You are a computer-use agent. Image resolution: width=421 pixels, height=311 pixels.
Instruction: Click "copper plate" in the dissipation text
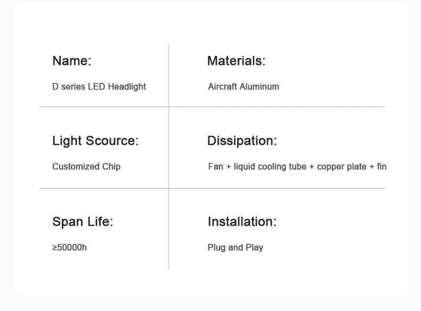(342, 167)
